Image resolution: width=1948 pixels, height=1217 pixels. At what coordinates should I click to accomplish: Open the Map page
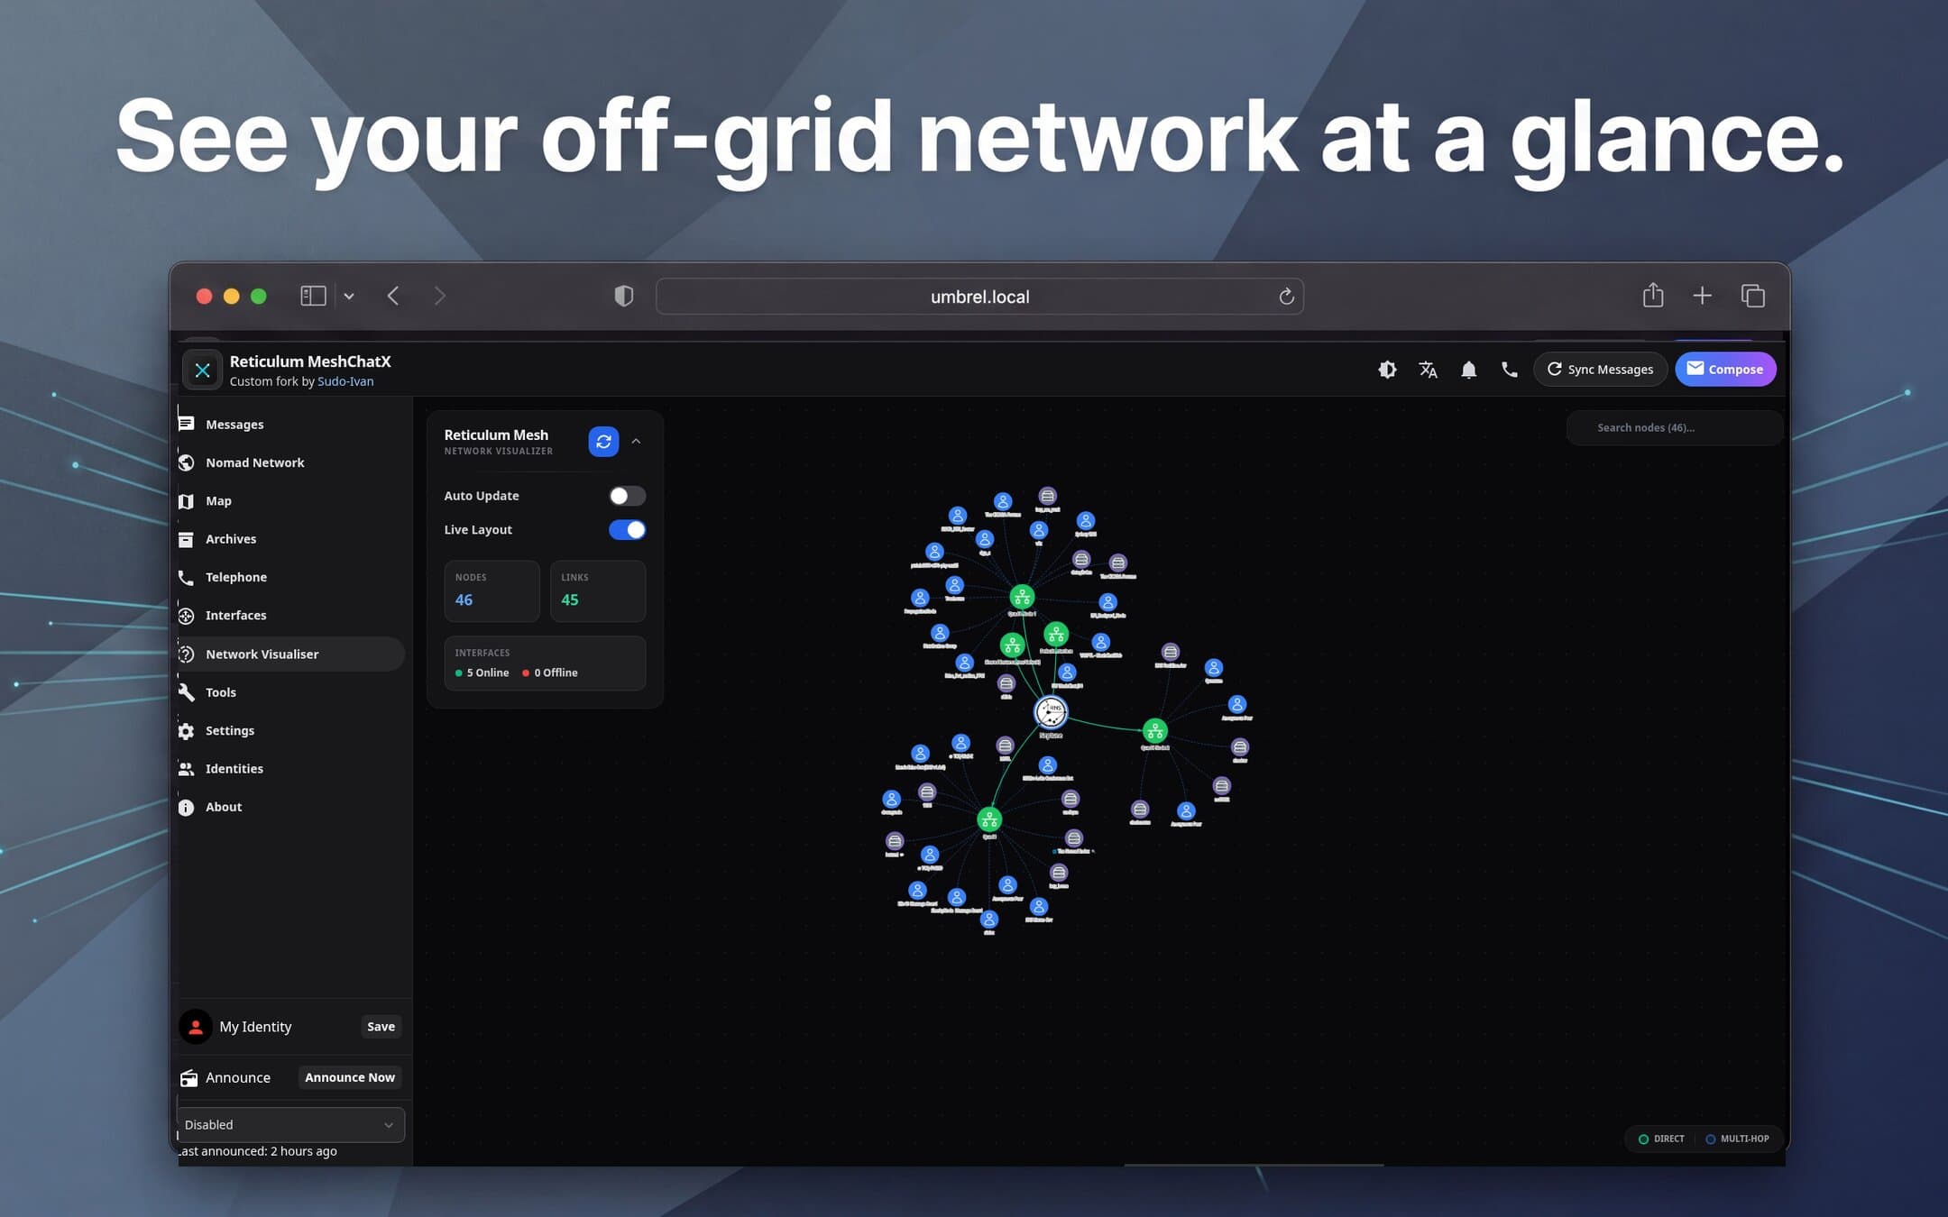(290, 501)
